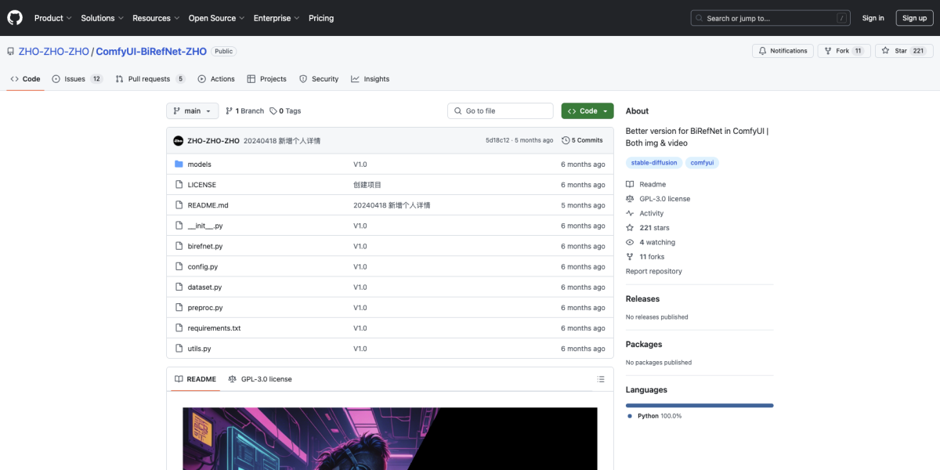The width and height of the screenshot is (940, 470).
Task: Click the ZHO-ZHO-ZHO author avatar
Action: click(178, 140)
